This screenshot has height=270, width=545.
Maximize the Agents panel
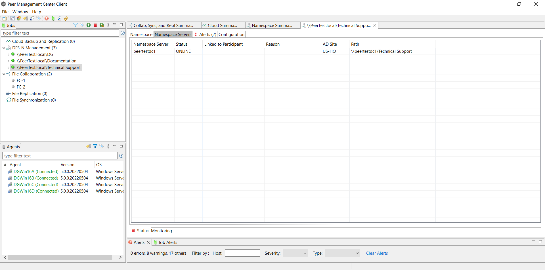[x=121, y=146]
